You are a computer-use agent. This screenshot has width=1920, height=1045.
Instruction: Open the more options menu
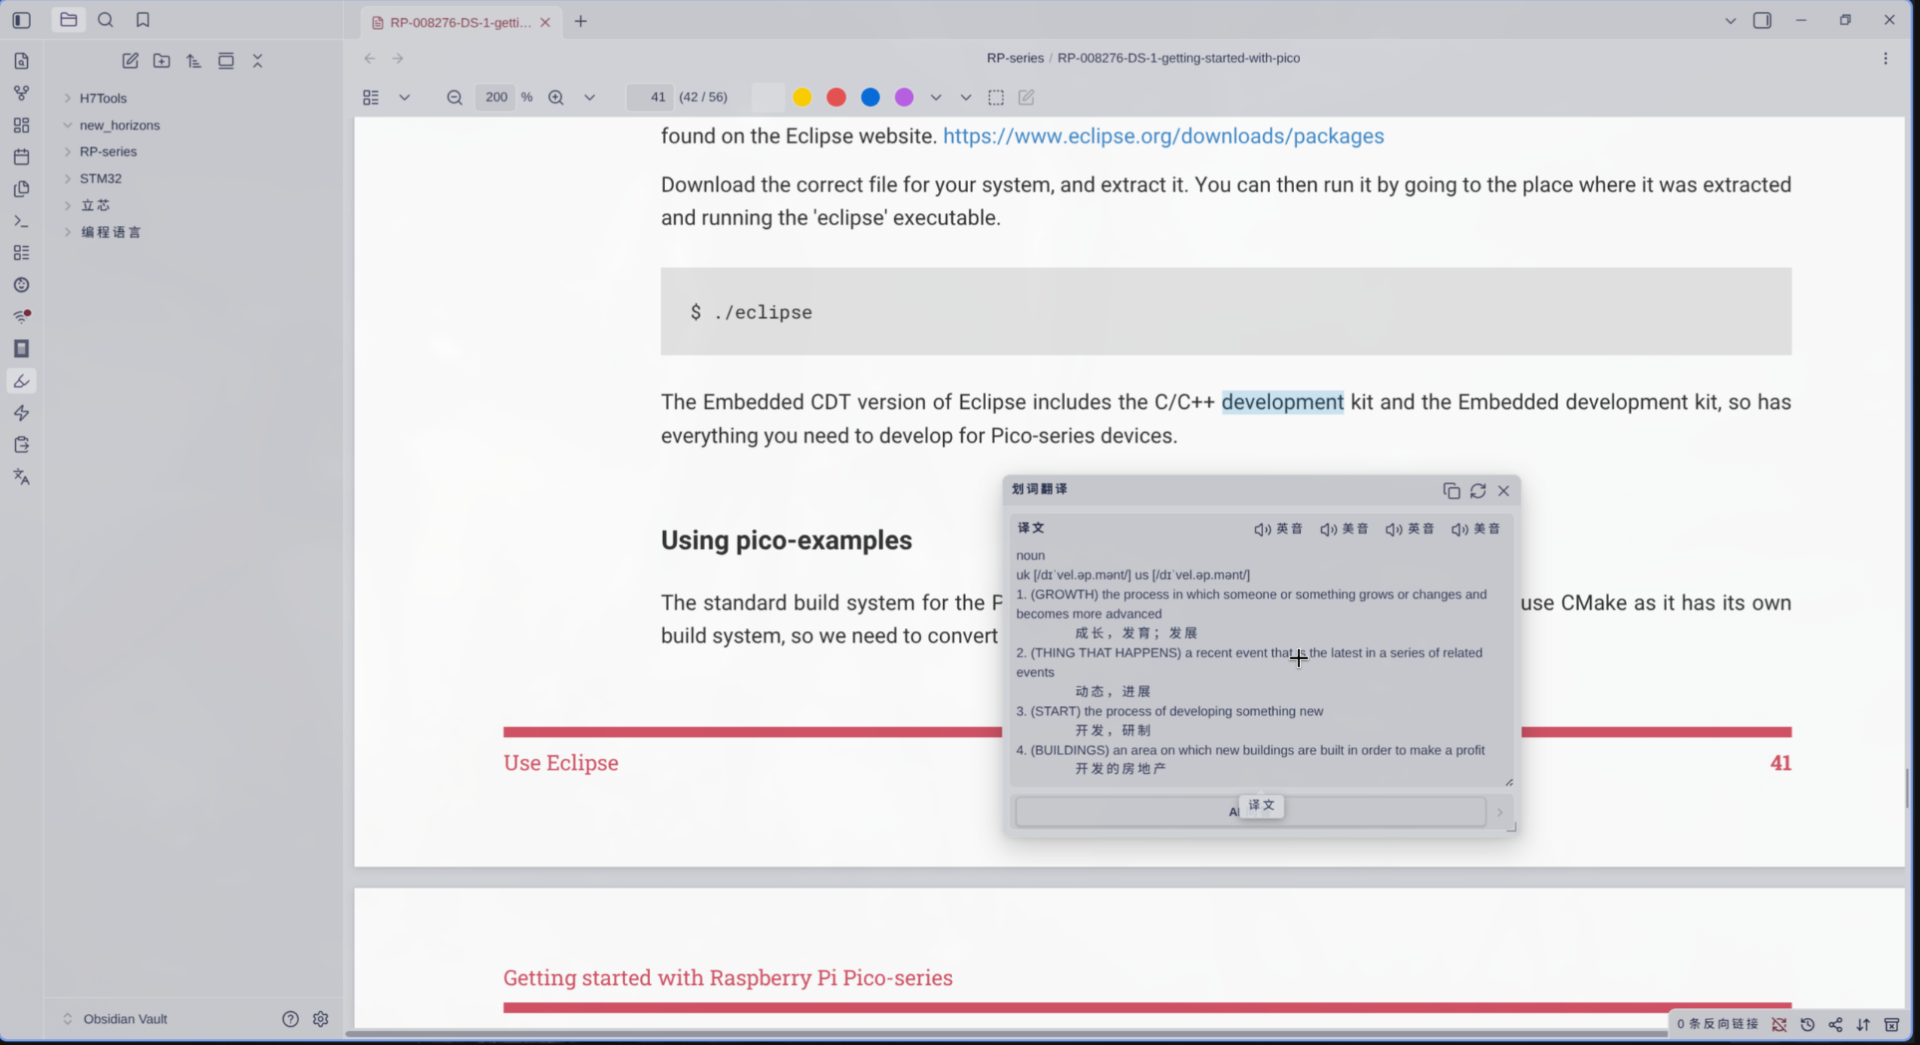click(x=1885, y=59)
